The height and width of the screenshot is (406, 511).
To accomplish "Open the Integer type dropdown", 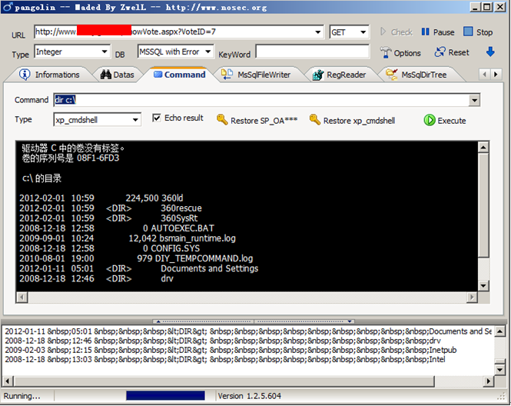I will click(105, 52).
